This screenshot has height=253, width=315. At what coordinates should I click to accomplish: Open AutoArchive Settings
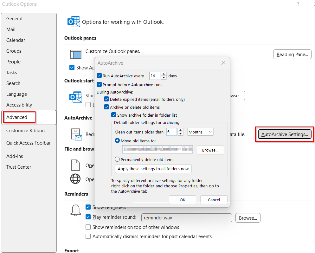285,134
